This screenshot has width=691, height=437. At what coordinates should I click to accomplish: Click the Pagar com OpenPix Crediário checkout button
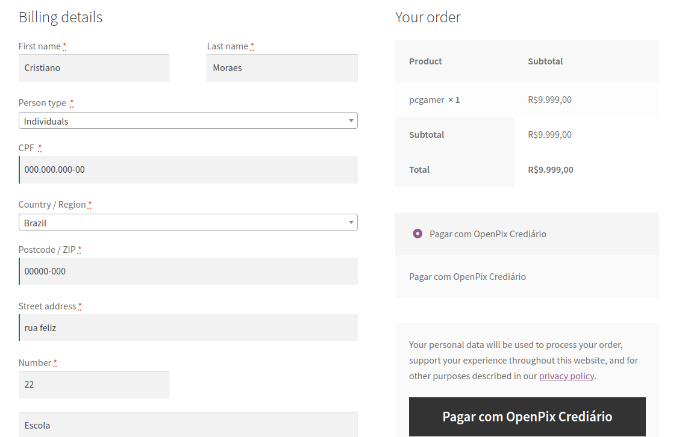[x=527, y=417]
